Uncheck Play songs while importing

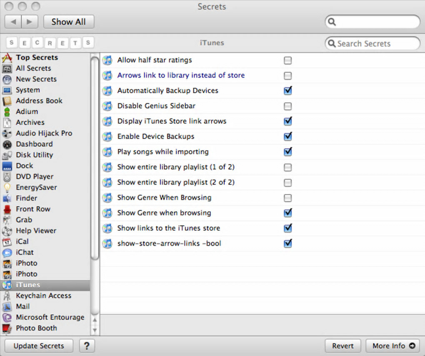tap(287, 152)
